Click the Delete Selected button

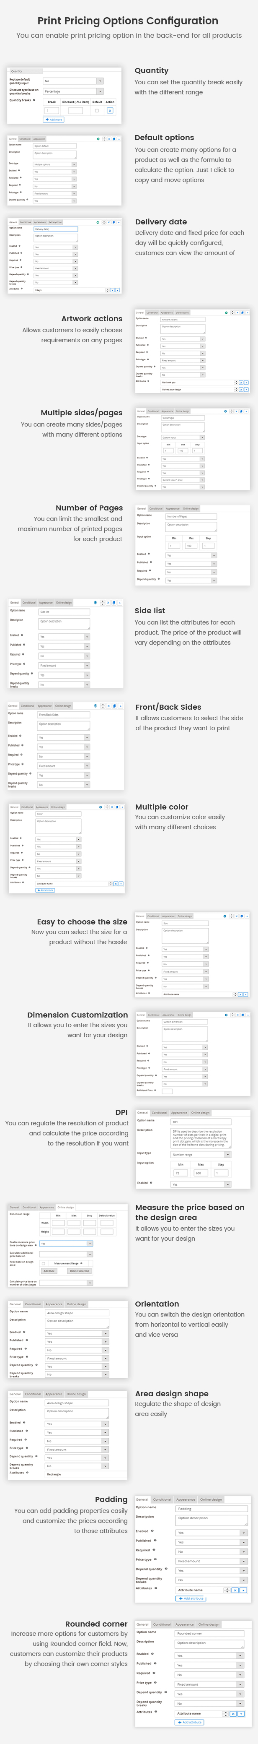[79, 1271]
